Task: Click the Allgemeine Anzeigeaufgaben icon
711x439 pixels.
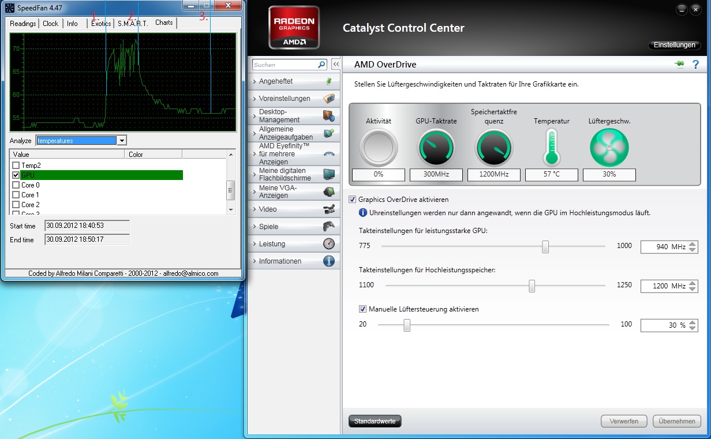Action: click(x=328, y=133)
